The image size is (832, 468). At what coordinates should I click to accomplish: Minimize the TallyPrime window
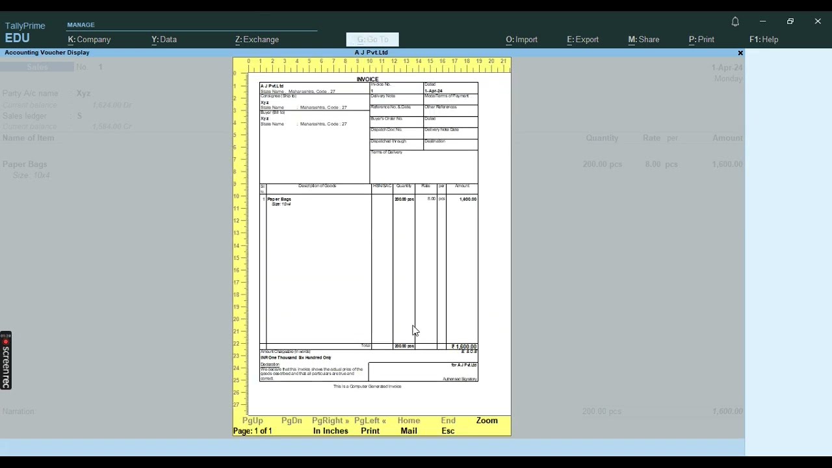(762, 21)
